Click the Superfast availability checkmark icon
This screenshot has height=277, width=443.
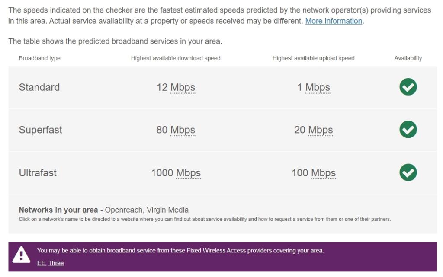tap(408, 130)
